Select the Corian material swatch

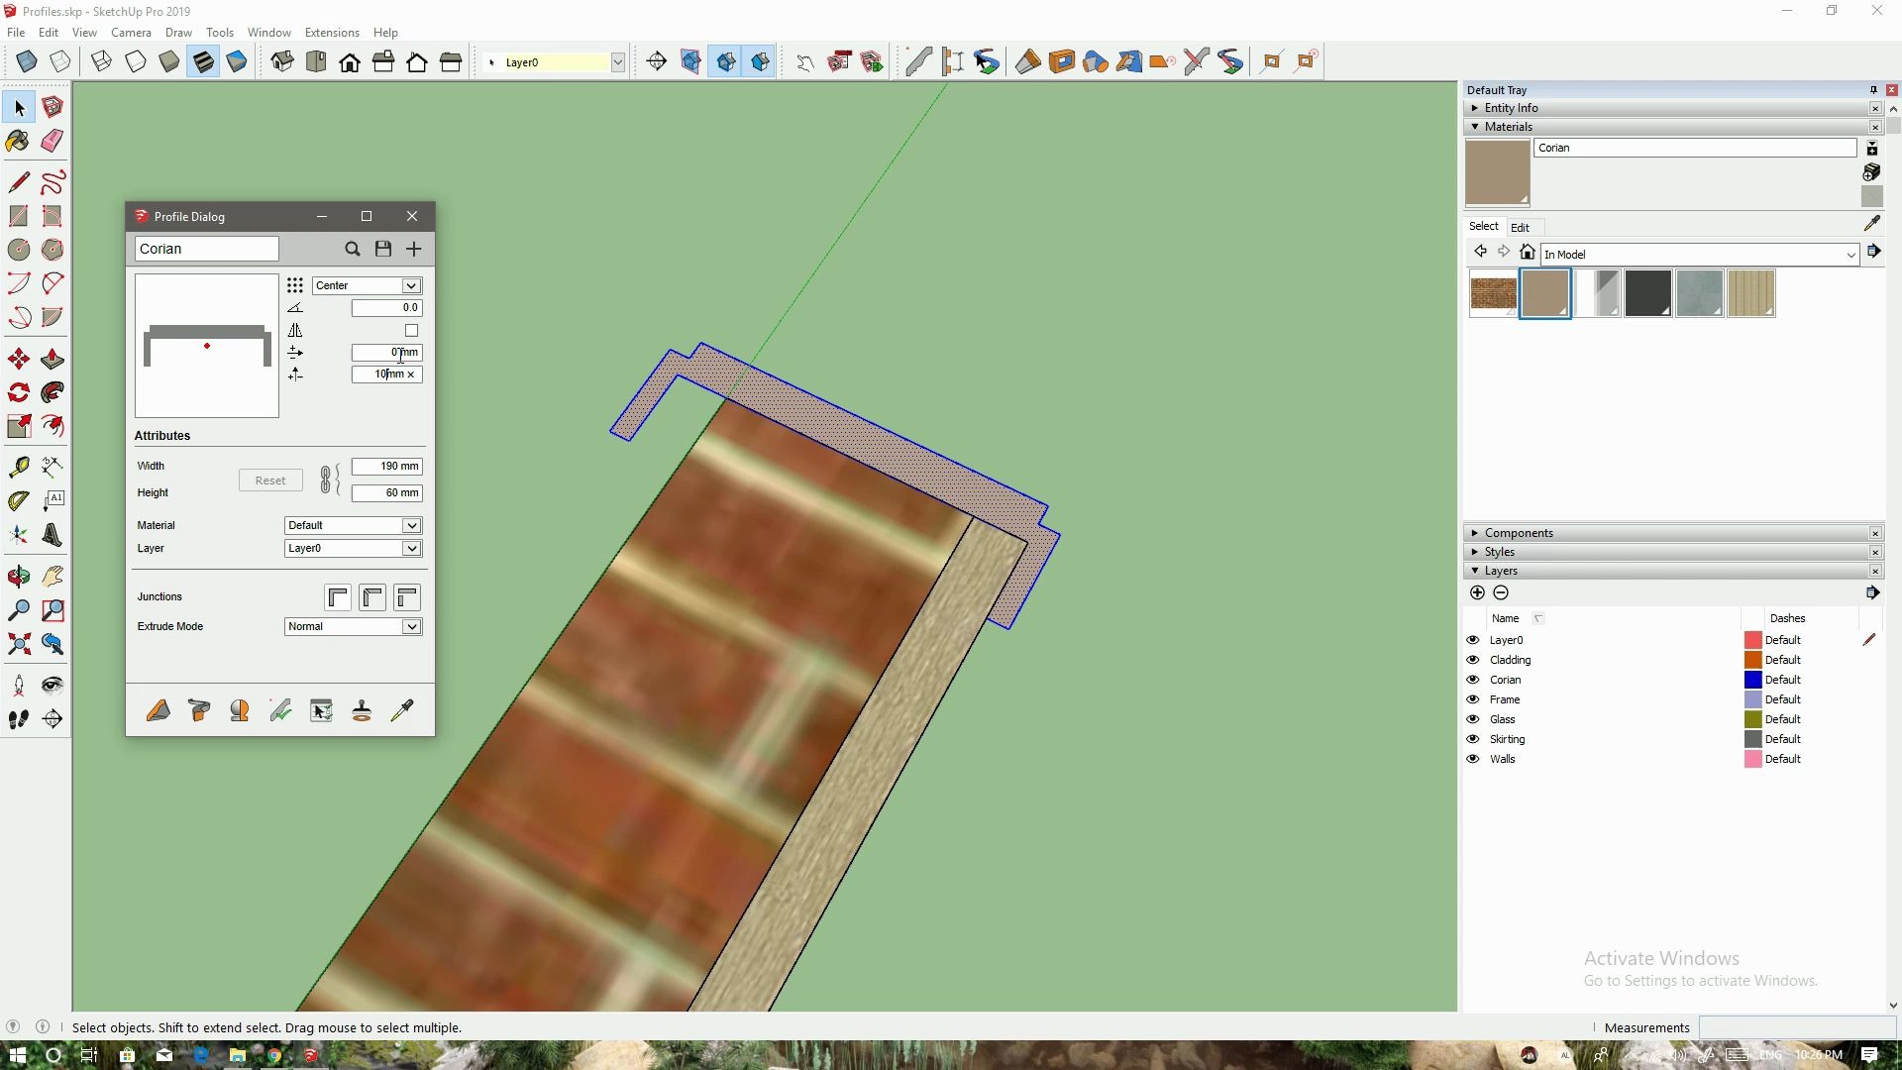click(x=1545, y=292)
